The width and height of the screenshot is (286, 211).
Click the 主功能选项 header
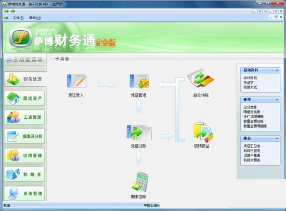tap(25, 59)
